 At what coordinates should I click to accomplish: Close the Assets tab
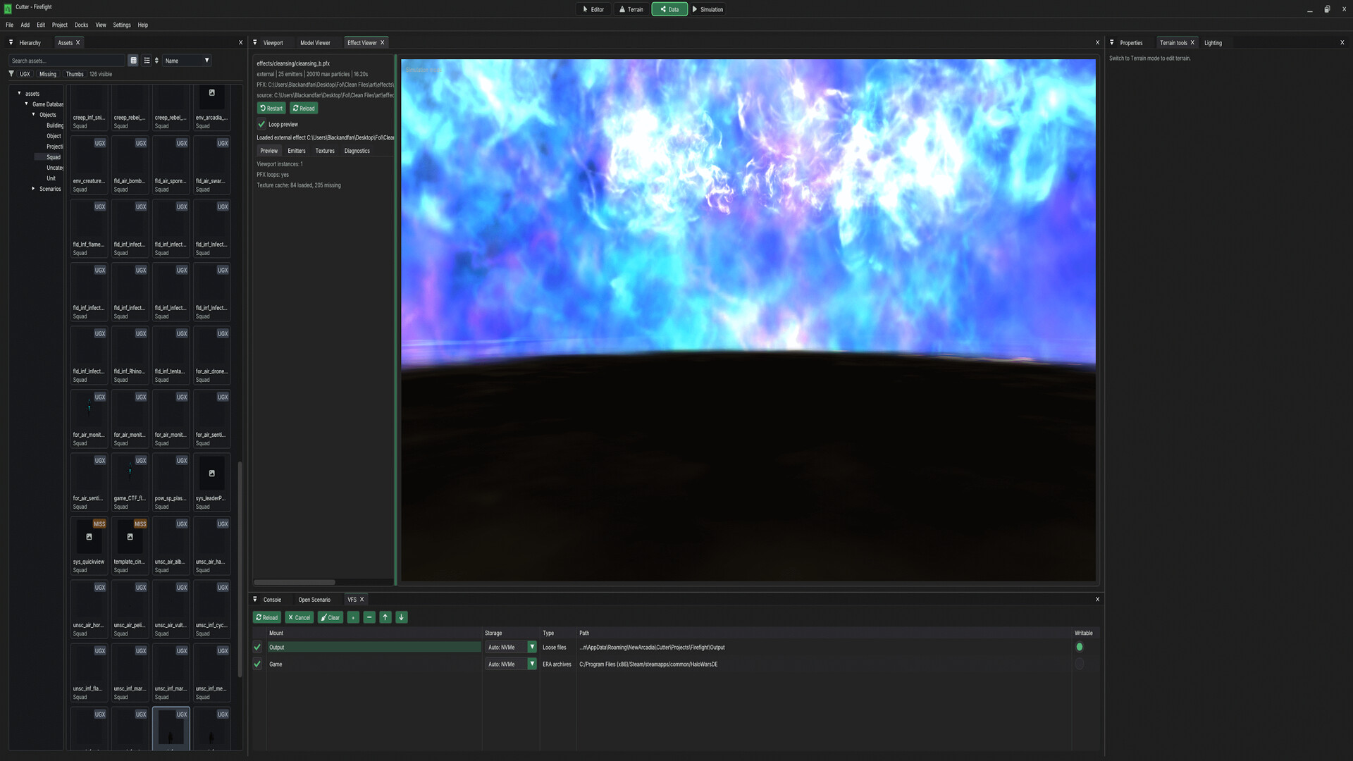(x=78, y=42)
